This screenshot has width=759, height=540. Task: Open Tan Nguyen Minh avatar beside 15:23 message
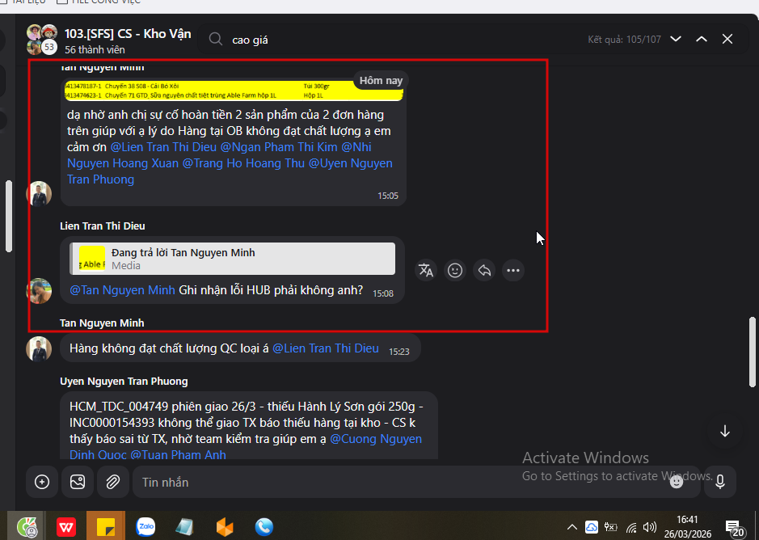pos(39,348)
